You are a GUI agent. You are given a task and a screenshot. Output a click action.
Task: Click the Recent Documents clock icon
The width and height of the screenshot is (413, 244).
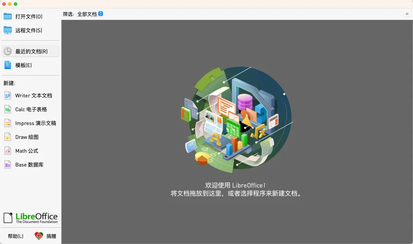[8, 51]
